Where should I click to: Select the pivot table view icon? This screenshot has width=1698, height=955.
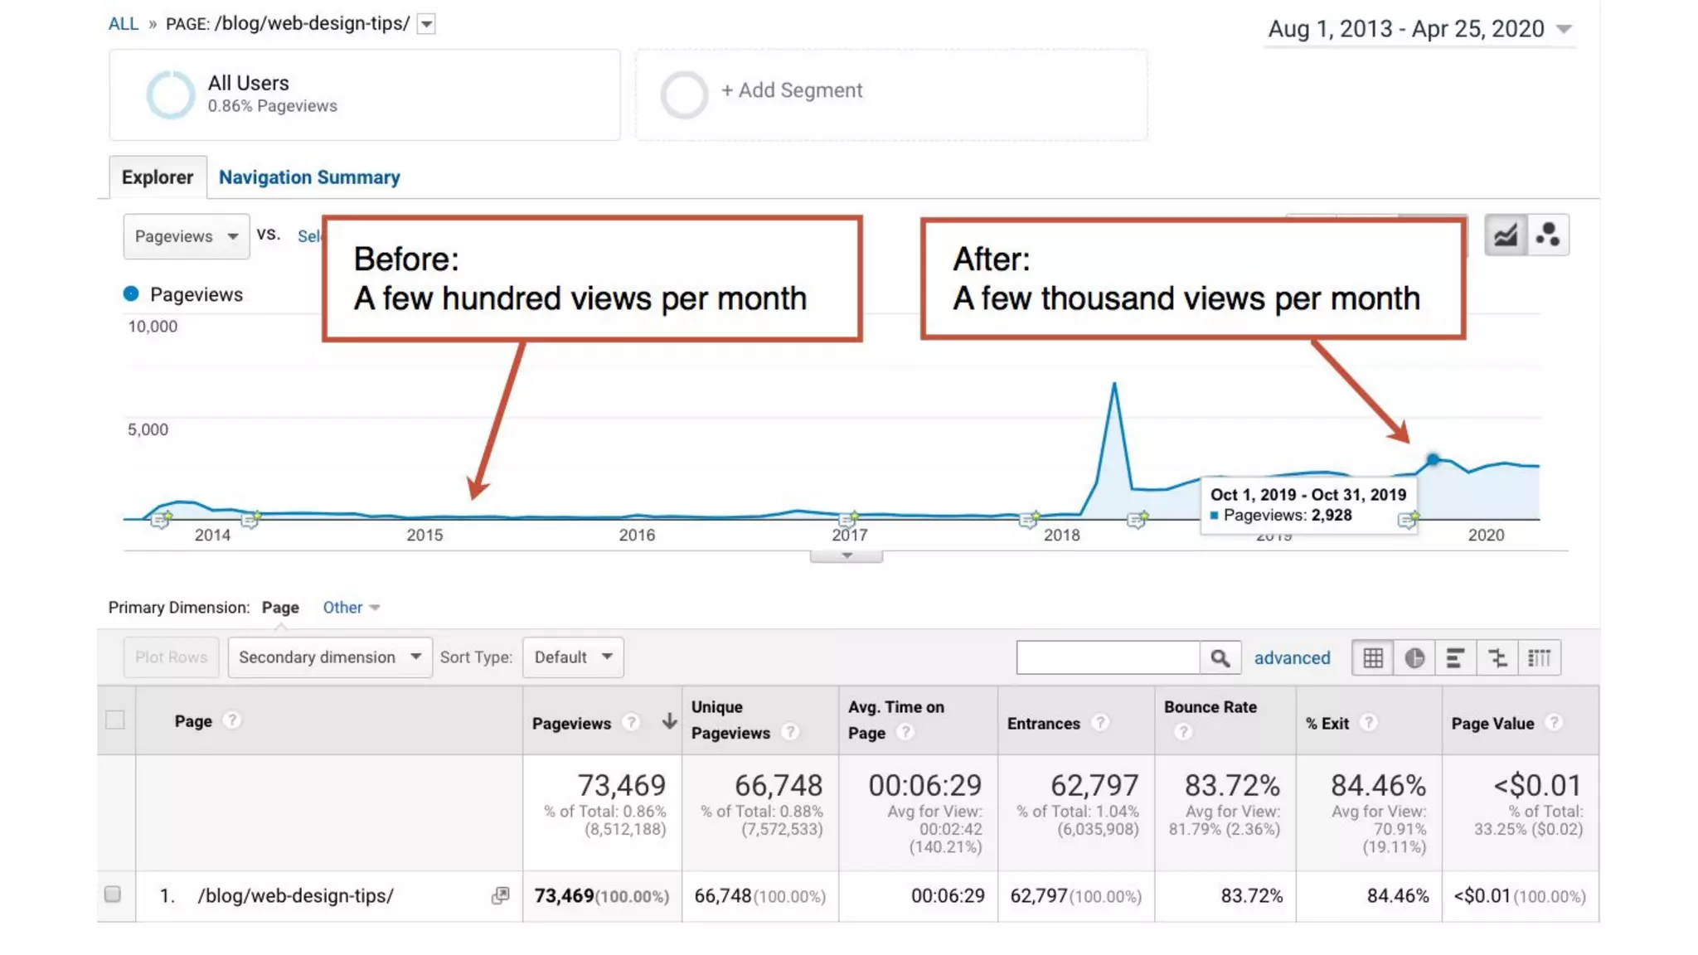click(1539, 657)
